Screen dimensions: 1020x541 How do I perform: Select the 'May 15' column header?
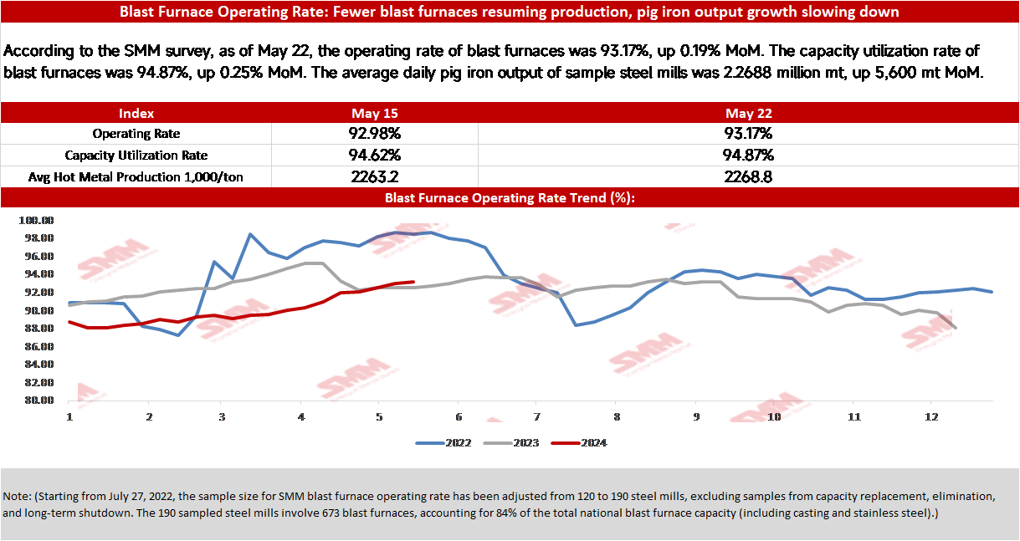(x=375, y=113)
